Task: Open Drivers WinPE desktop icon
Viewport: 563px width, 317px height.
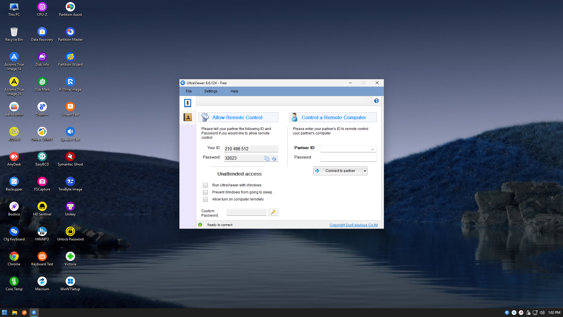Action: pos(42,134)
